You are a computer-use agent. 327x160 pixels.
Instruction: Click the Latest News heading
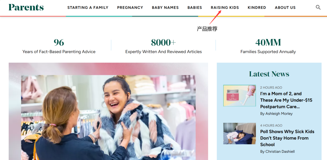point(269,74)
